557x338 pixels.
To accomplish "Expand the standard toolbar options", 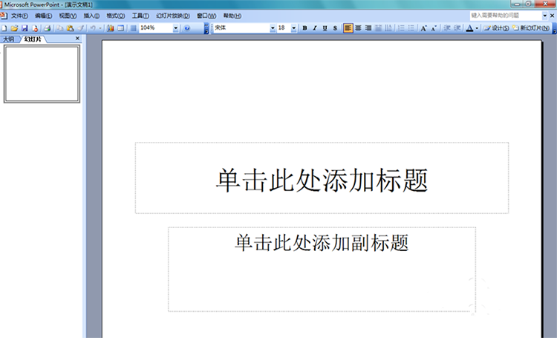I will tap(206, 28).
